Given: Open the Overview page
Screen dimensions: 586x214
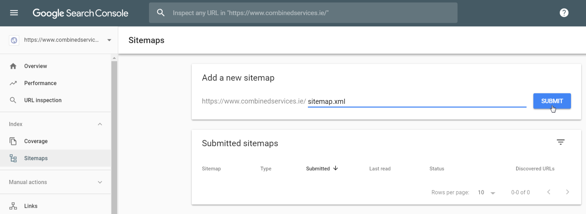Looking at the screenshot, I should (55, 66).
